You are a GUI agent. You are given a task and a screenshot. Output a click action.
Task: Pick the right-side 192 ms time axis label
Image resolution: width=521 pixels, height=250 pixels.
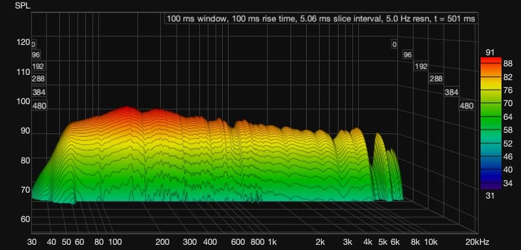coord(421,66)
